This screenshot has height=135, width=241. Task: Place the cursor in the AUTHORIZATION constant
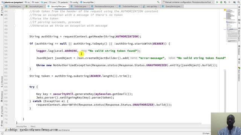click(x=127, y=36)
